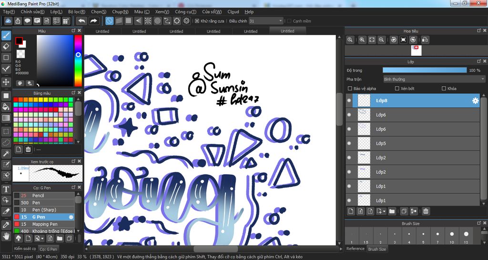Select layer Lớp5
The height and width of the screenshot is (260, 488).
tap(413, 143)
